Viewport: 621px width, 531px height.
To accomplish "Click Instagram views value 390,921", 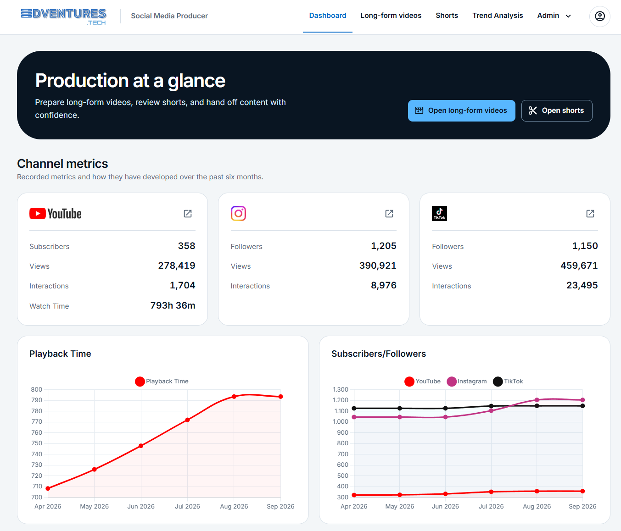I will (378, 265).
